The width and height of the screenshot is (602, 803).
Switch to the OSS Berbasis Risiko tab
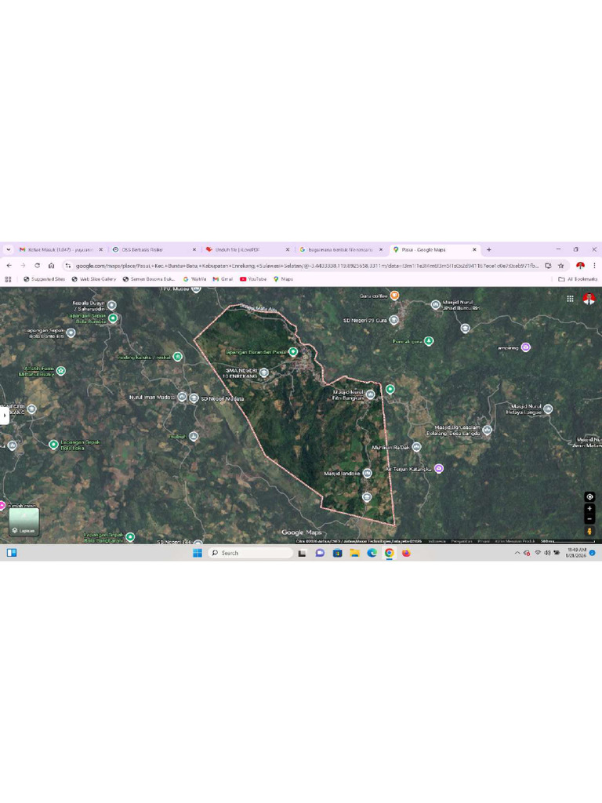point(154,249)
